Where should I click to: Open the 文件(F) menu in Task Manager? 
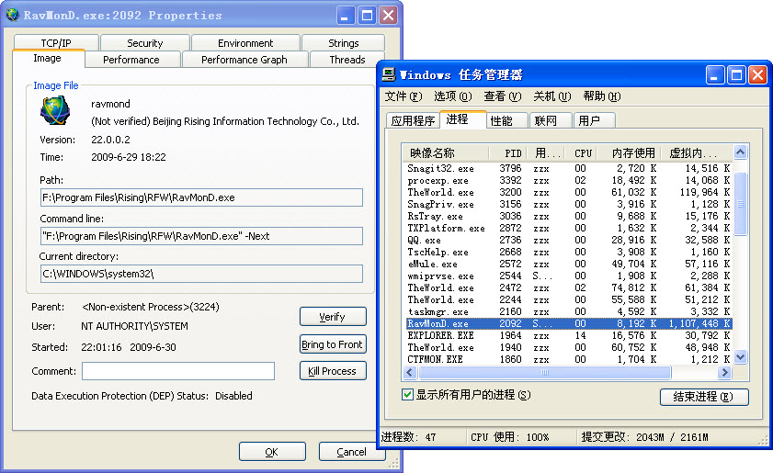tap(404, 96)
